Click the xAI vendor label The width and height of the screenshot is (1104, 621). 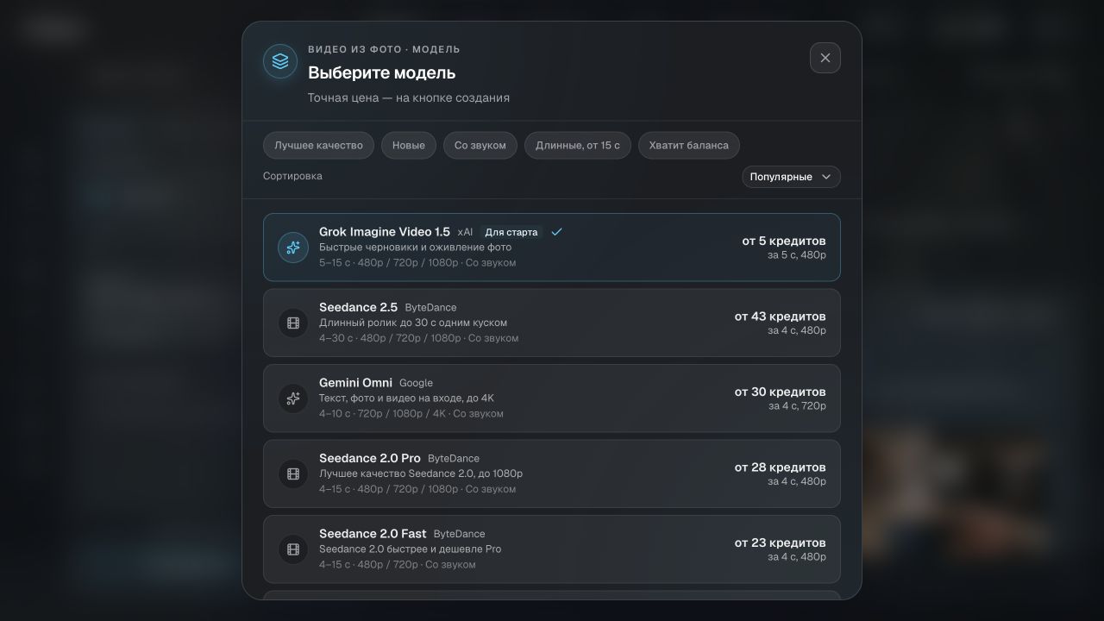[466, 232]
